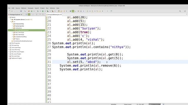Open the External Tools dropdown arrow

(x=55, y=11)
